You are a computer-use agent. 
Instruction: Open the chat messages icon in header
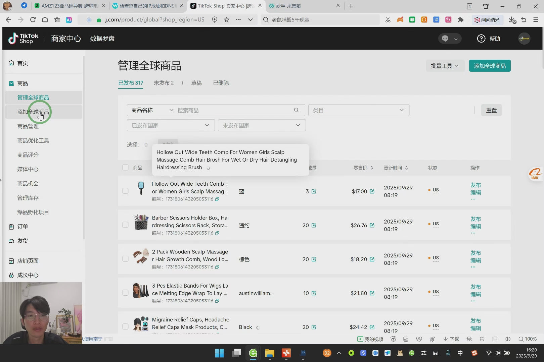pyautogui.click(x=445, y=39)
